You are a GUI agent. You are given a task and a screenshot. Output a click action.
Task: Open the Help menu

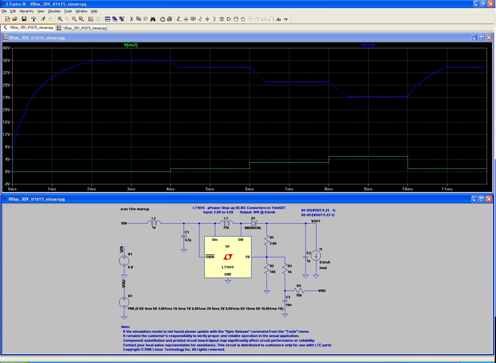(x=94, y=11)
